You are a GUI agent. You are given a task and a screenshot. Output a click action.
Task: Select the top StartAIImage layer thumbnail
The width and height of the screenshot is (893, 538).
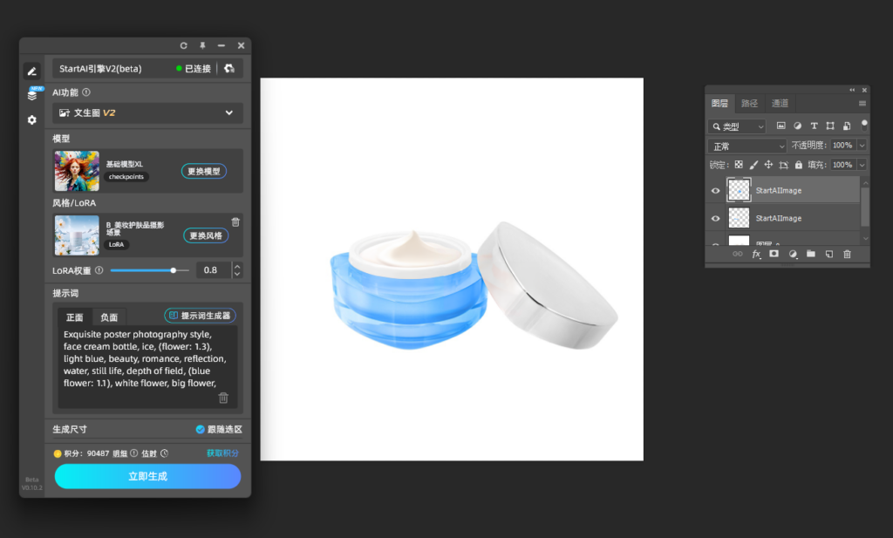pos(739,190)
